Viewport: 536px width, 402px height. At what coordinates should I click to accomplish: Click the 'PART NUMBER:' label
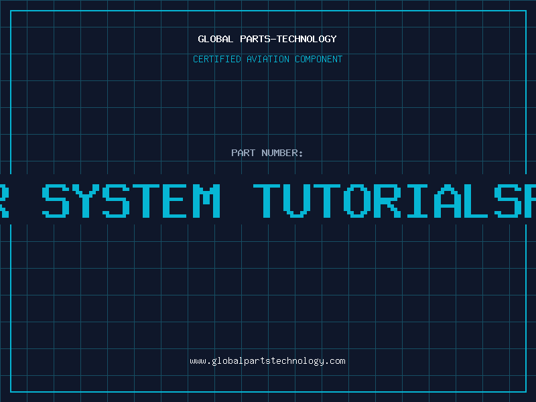(267, 153)
